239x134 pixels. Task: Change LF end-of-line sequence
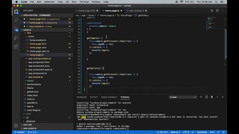pyautogui.click(x=193, y=132)
